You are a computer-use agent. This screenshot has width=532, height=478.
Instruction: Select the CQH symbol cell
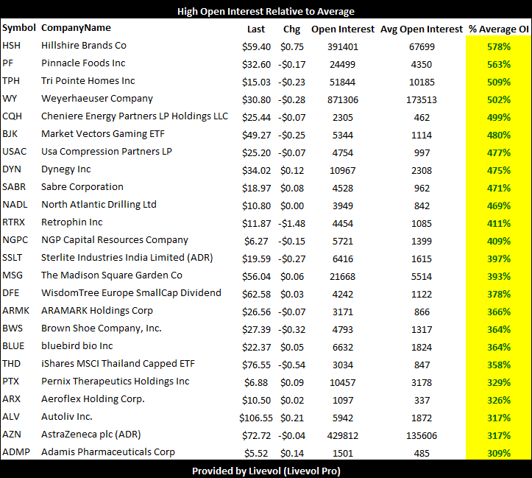12,116
